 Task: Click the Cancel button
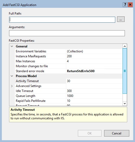[x=117, y=133]
